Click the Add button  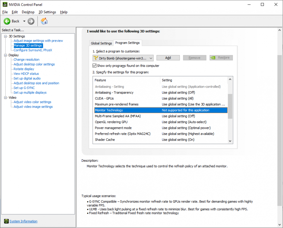point(168,58)
